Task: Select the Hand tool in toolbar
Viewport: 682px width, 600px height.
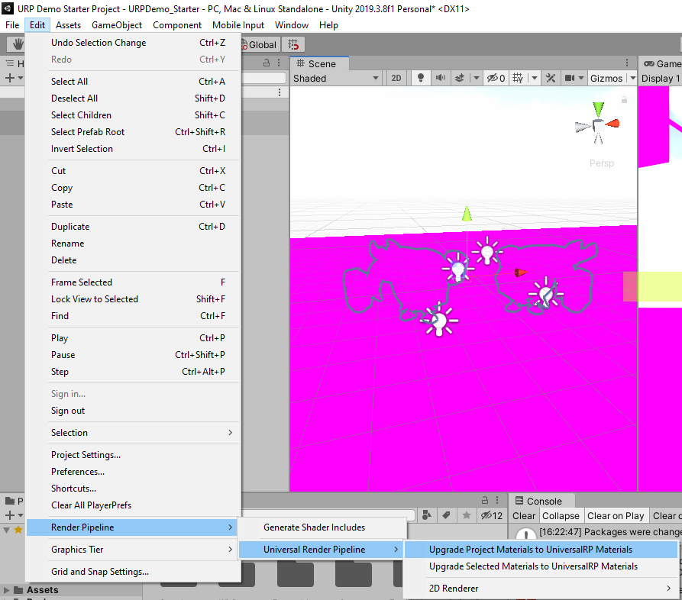Action: pyautogui.click(x=15, y=45)
